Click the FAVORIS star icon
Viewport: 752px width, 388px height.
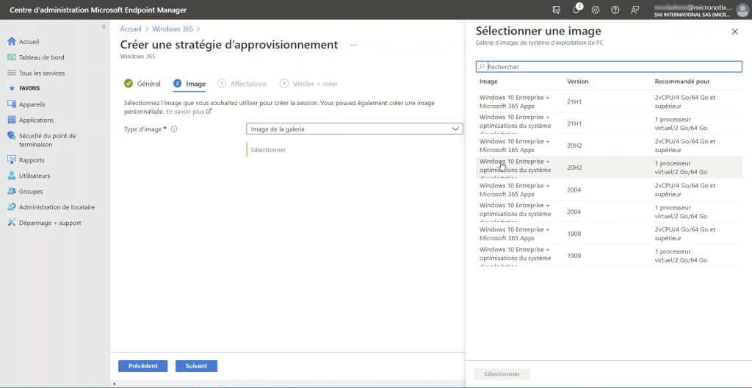tap(12, 88)
